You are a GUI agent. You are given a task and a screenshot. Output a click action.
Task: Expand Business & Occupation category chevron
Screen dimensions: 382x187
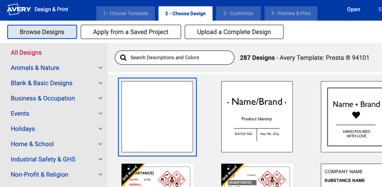point(100,99)
